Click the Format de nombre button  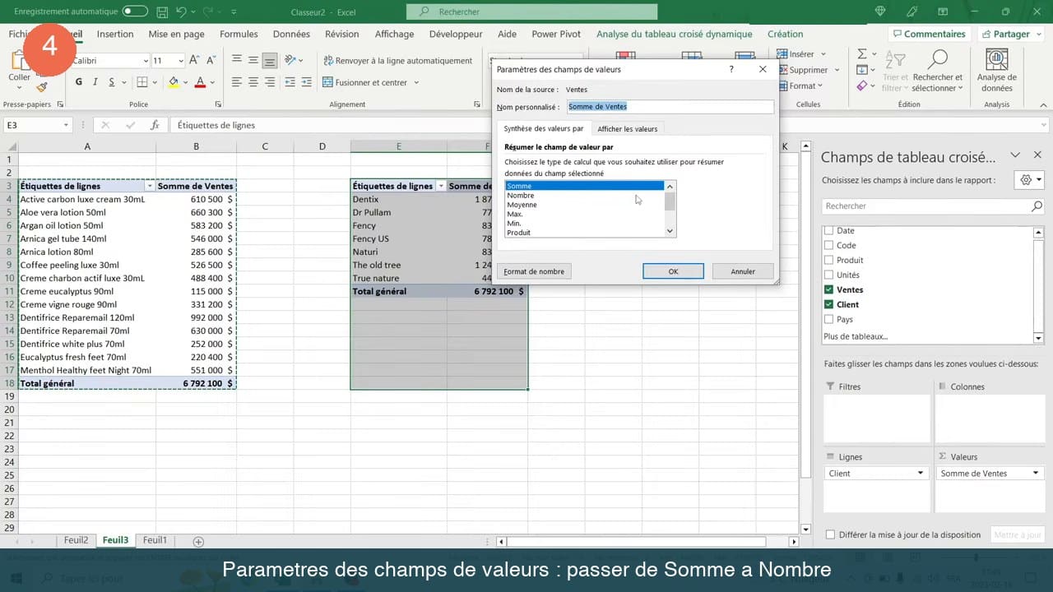point(534,271)
